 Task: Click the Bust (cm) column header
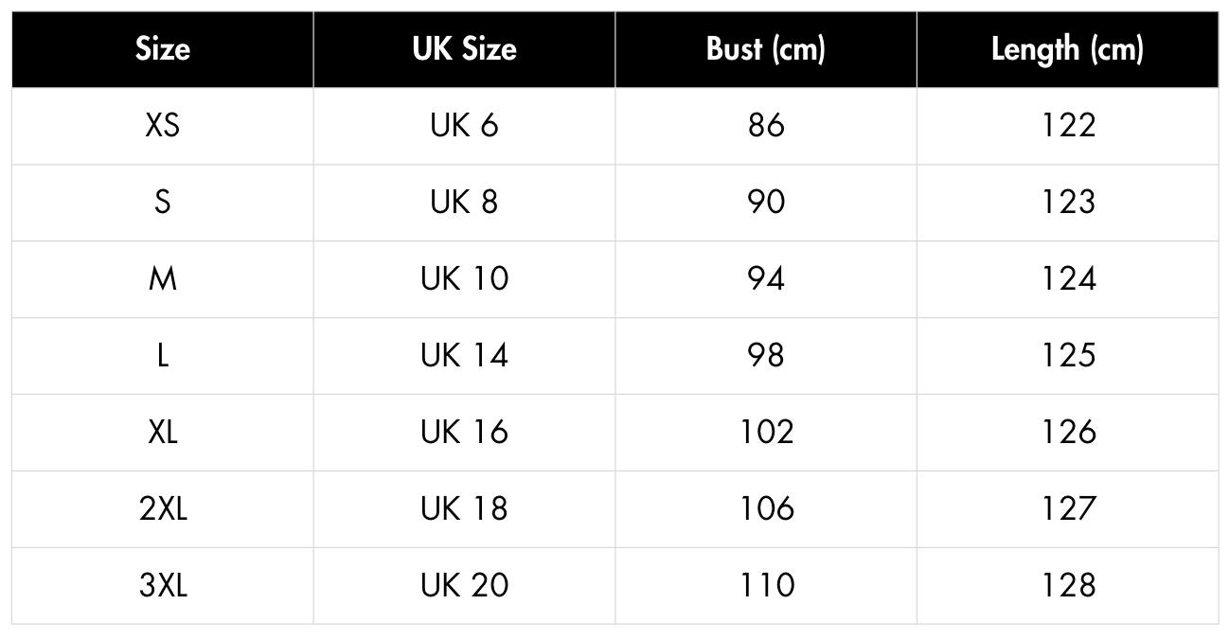click(766, 49)
